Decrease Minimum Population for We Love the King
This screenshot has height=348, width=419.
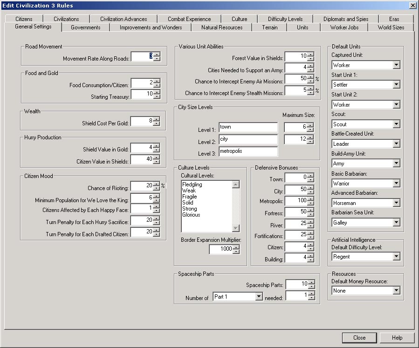pyautogui.click(x=156, y=200)
